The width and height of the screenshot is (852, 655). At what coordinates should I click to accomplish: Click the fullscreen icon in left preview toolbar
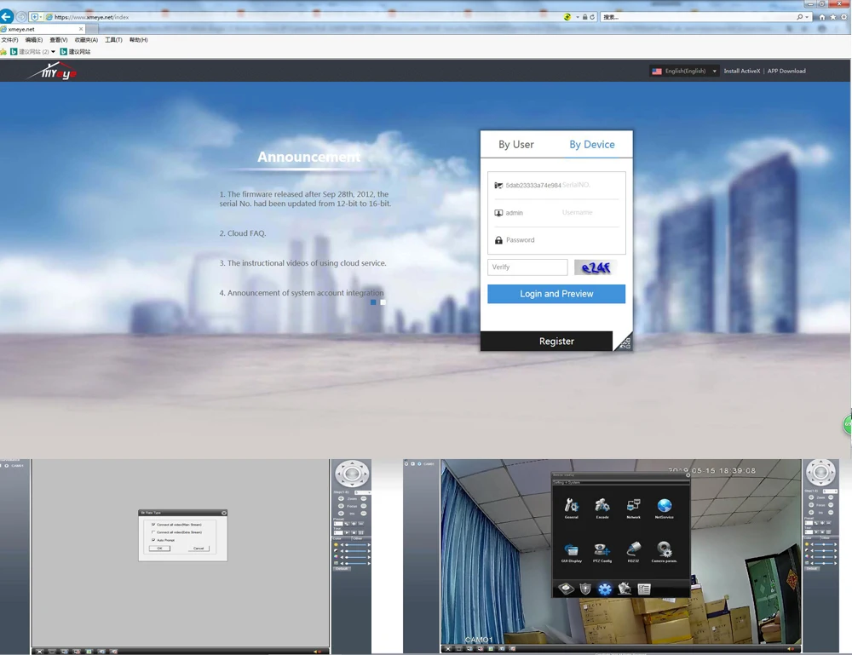point(40,652)
